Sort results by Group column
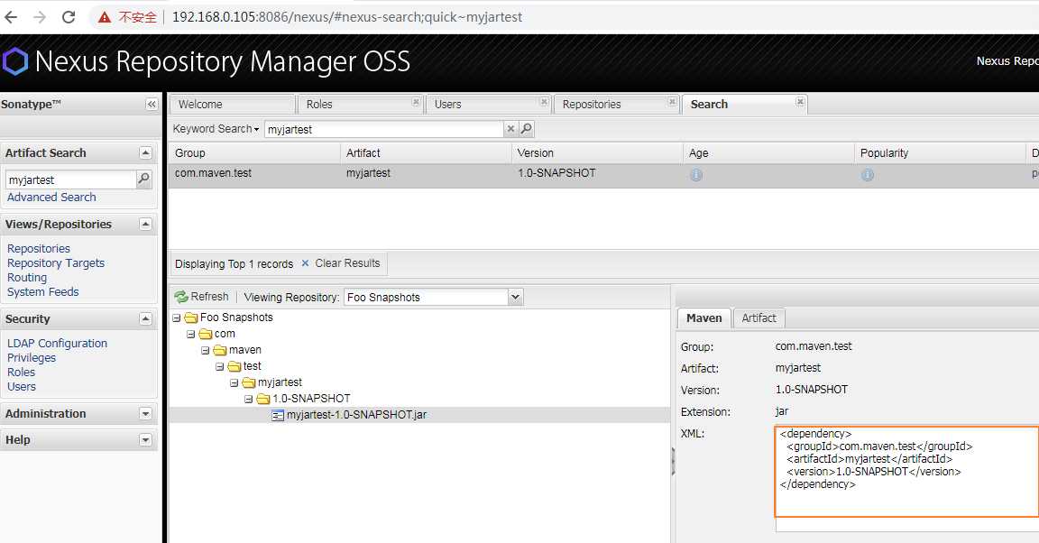 254,153
